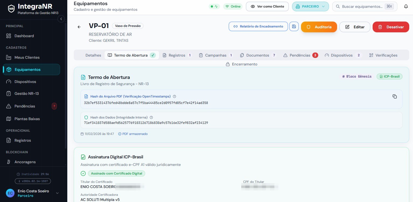Select Equipamentos sidebar item

pos(31,69)
